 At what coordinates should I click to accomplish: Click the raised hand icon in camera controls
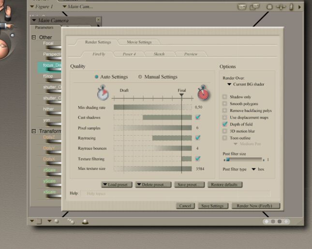8,13
